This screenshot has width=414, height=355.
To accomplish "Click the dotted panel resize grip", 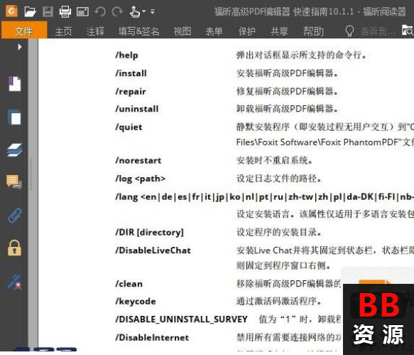I will coord(31,174).
